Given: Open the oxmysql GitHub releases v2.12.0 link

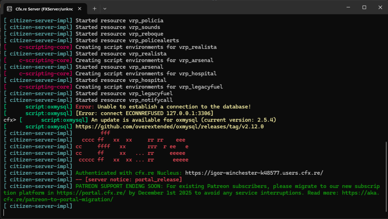Looking at the screenshot, I should pos(170,127).
